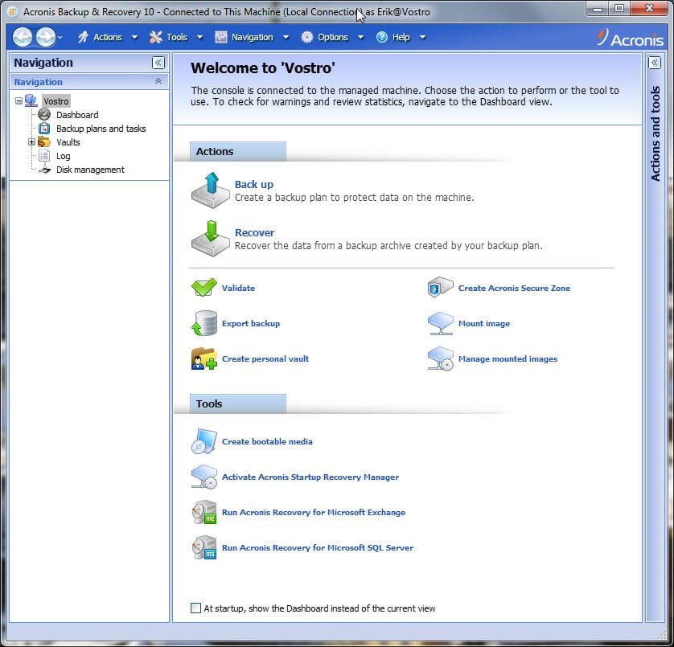Collapse the Navigation section chevron
674x647 pixels.
(158, 81)
